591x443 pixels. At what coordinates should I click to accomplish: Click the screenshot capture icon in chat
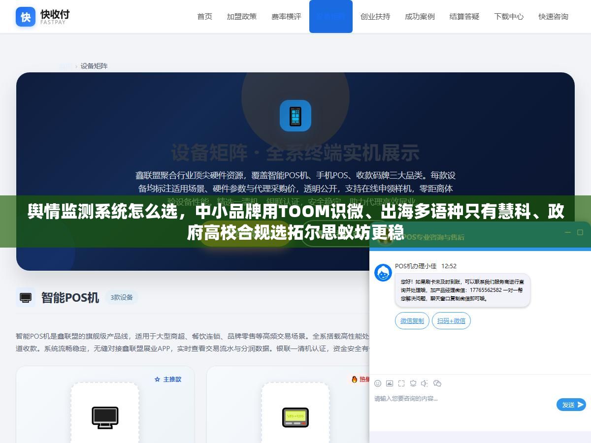[x=401, y=383]
